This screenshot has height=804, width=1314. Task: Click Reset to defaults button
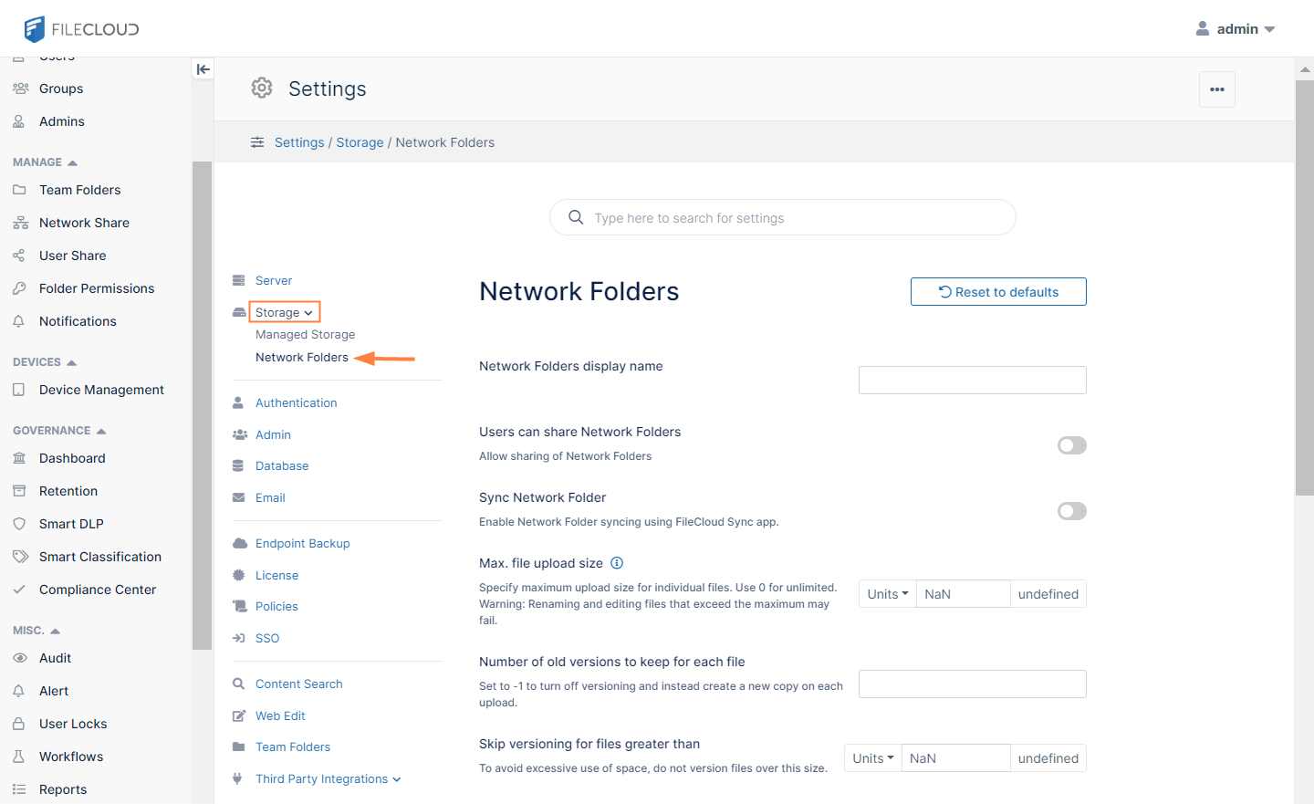tap(998, 292)
